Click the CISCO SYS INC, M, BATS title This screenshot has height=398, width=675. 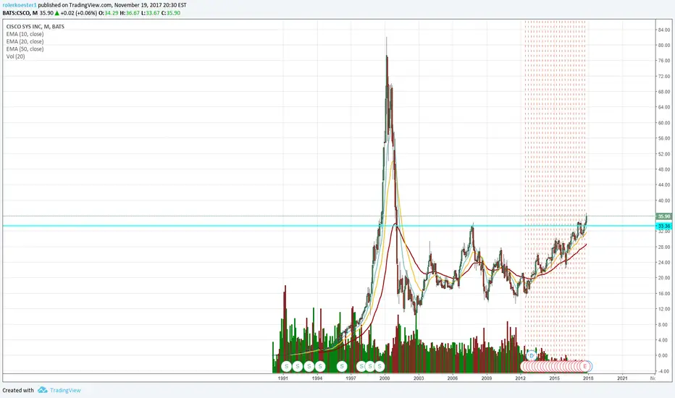pyautogui.click(x=35, y=26)
